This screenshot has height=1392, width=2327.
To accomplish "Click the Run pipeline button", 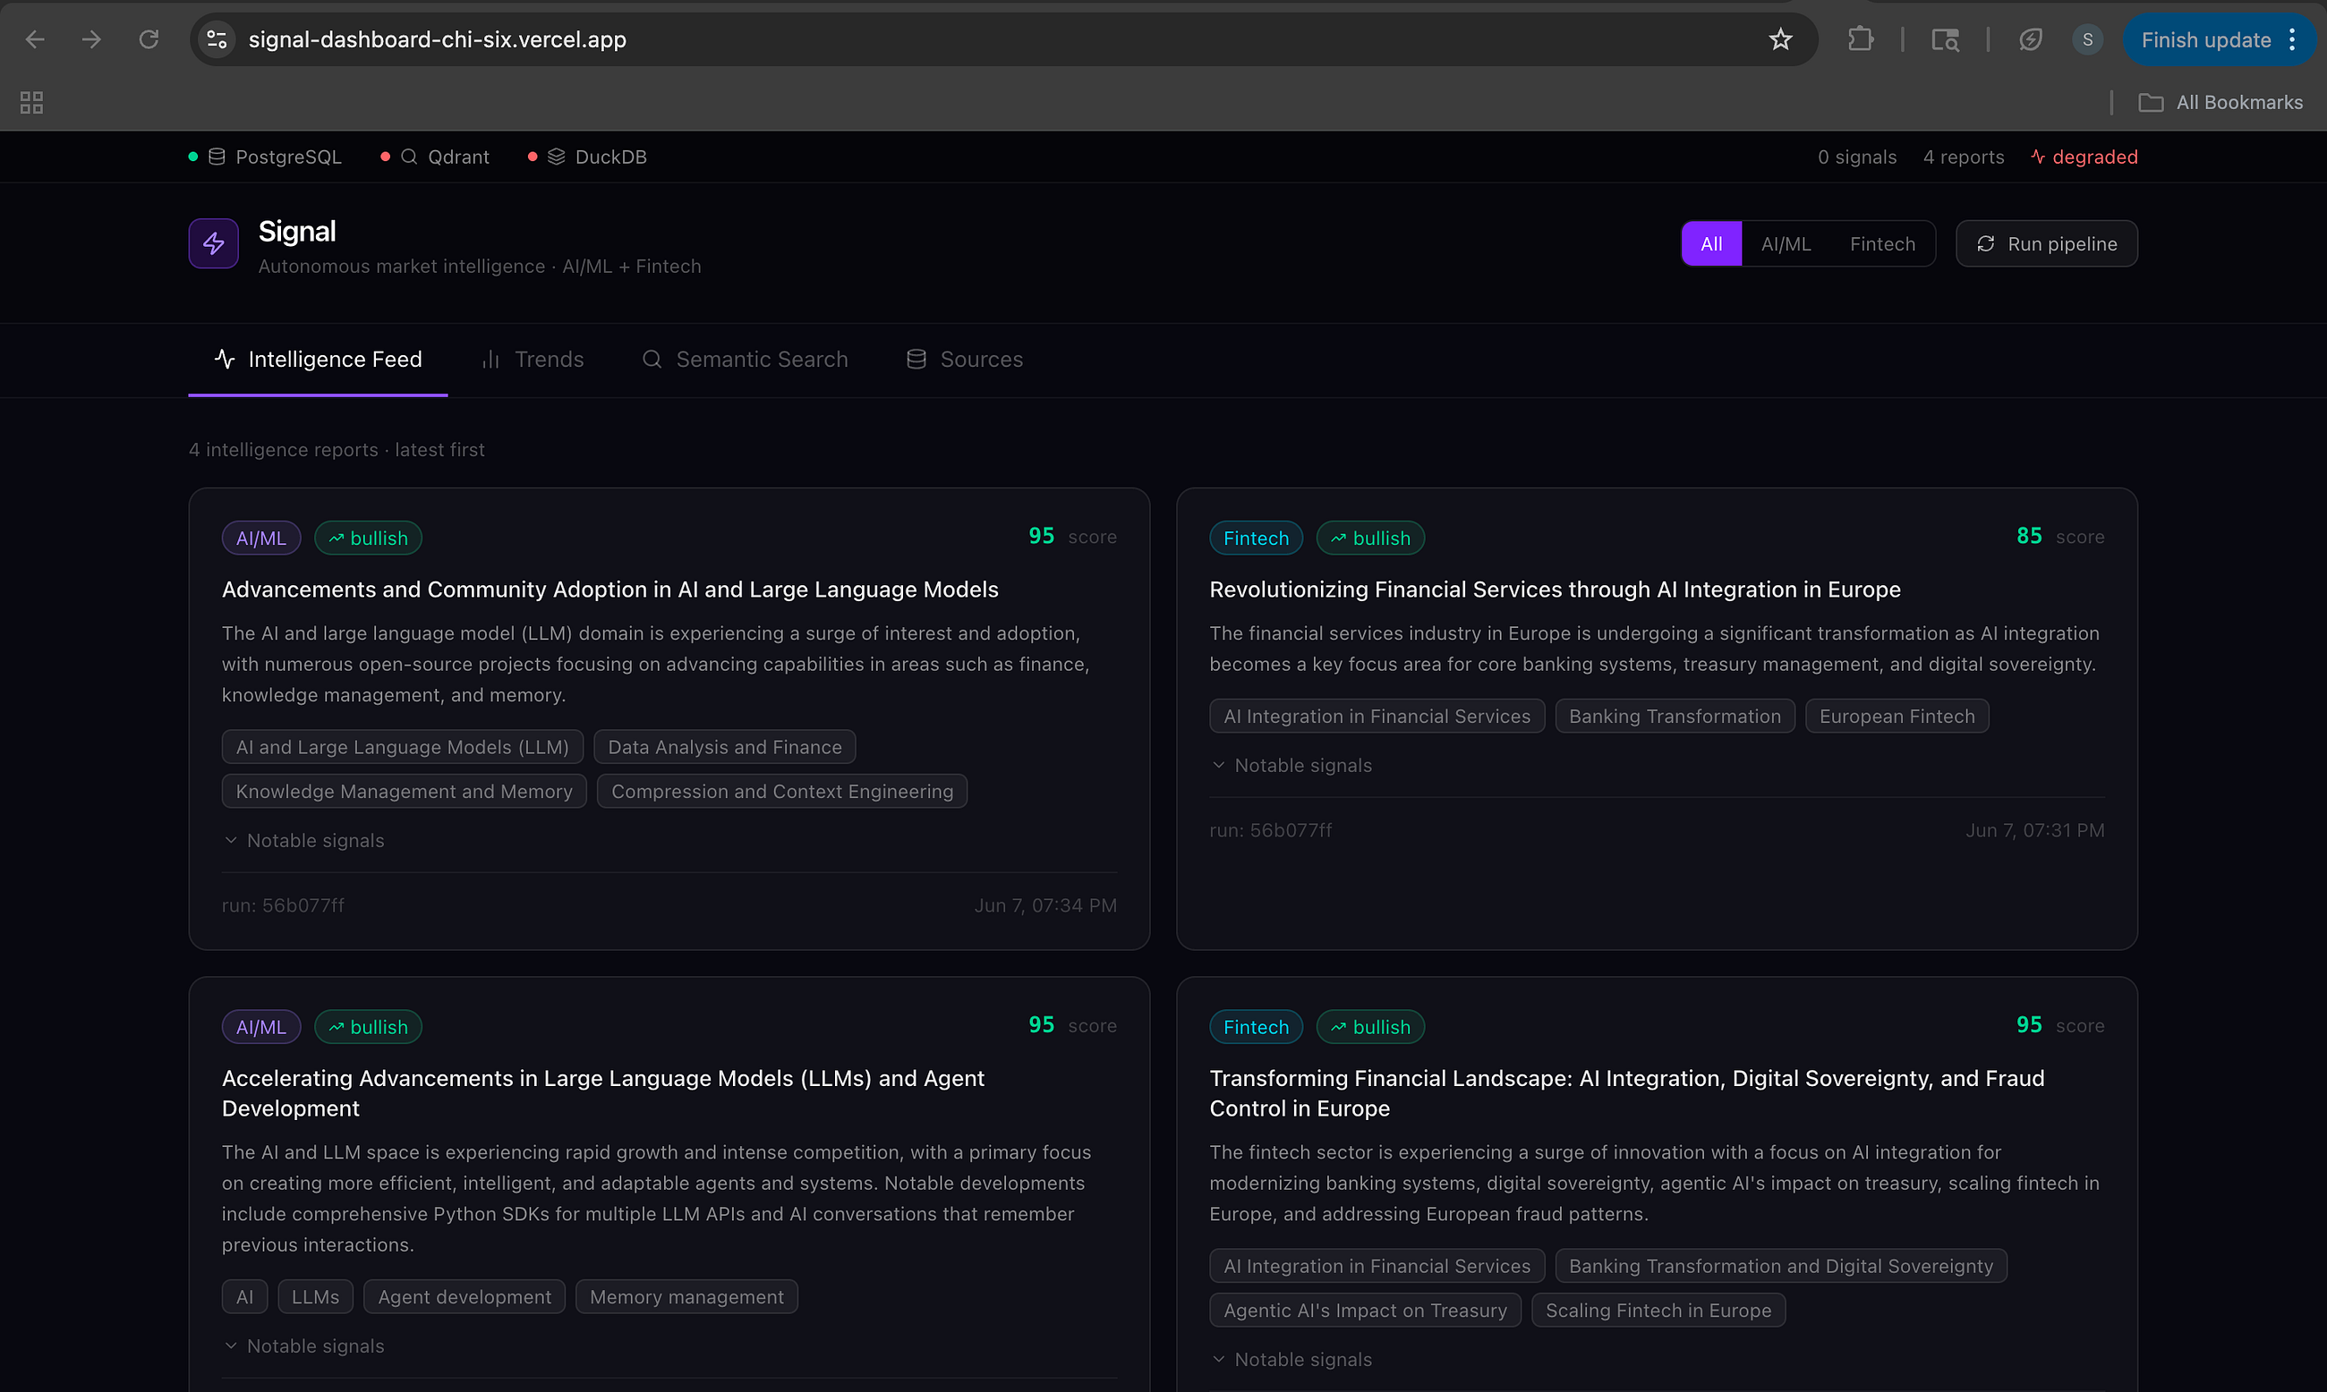I will pos(2047,244).
